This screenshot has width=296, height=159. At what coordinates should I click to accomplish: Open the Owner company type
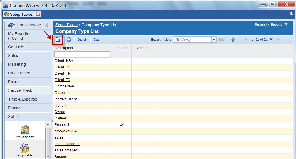(60, 112)
